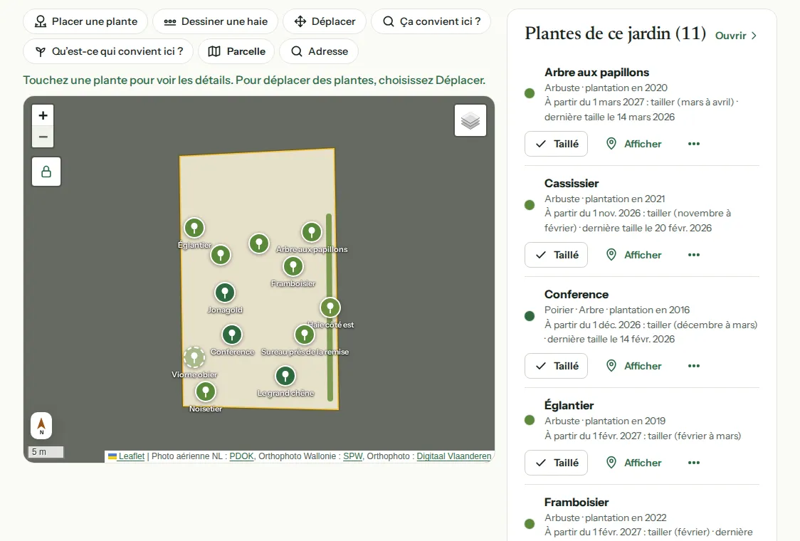Click the Placer une plante button
The image size is (800, 541).
pos(85,21)
